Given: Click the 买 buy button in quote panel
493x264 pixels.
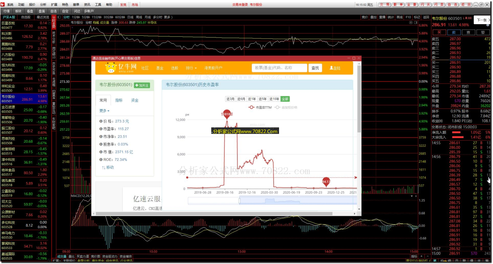Looking at the screenshot, I should [439, 32].
